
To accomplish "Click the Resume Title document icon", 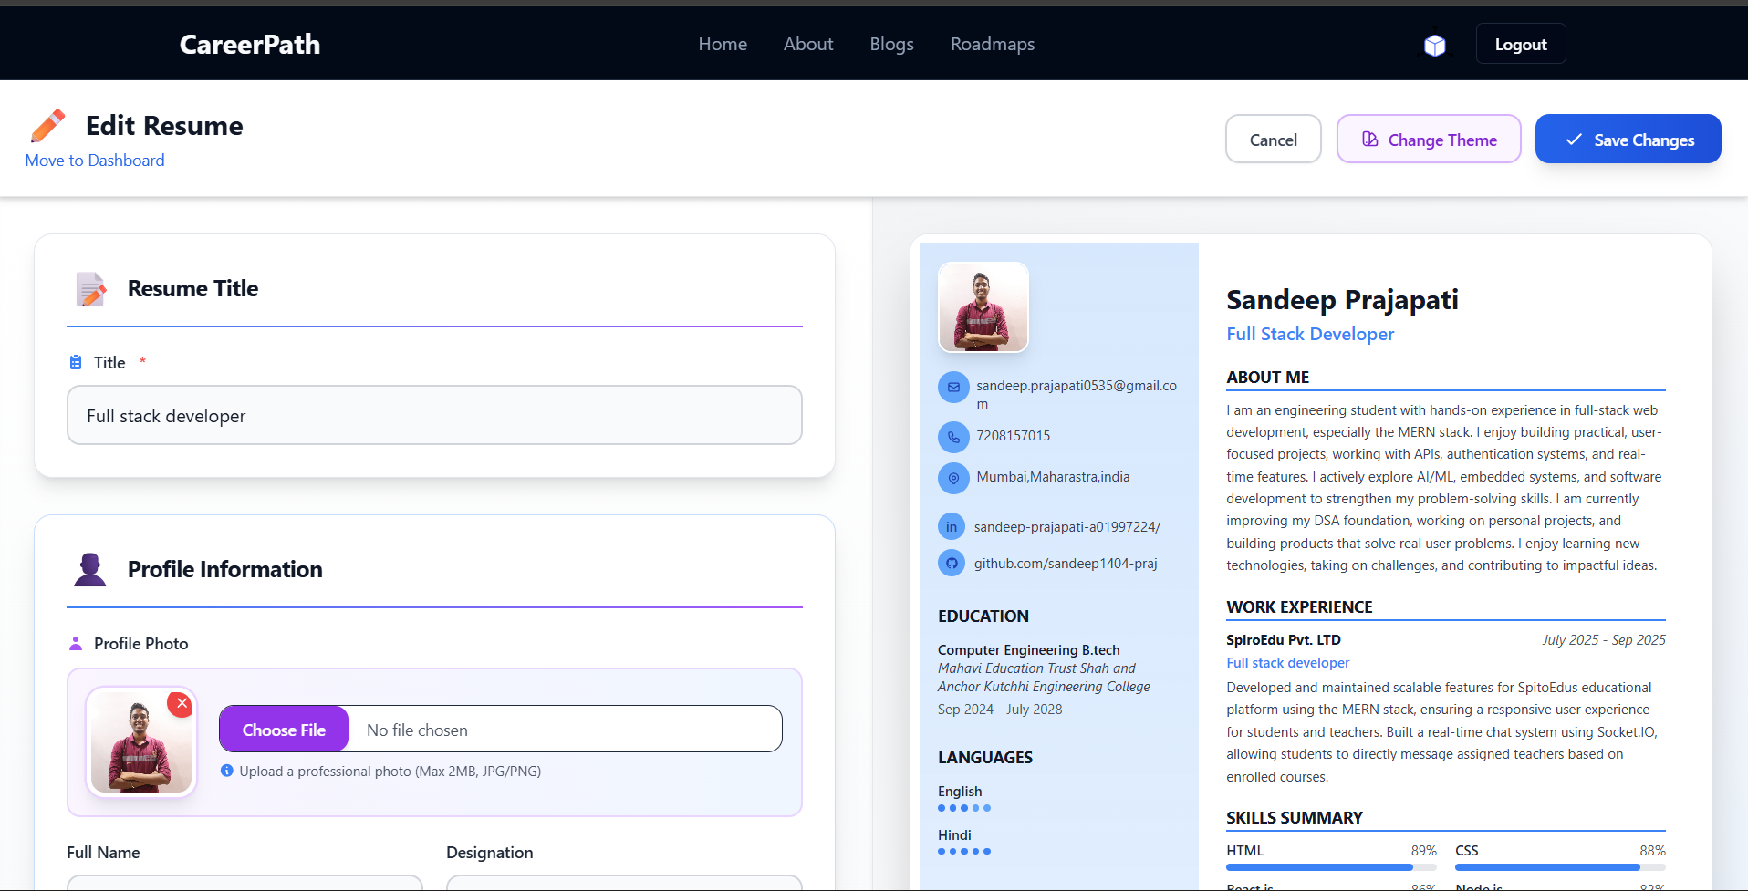I will click(x=91, y=288).
